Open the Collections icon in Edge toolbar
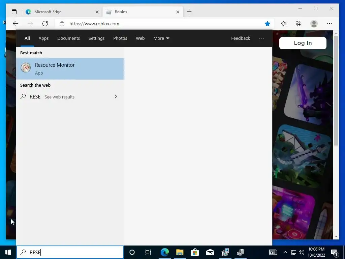This screenshot has height=259, width=345. 299,24
